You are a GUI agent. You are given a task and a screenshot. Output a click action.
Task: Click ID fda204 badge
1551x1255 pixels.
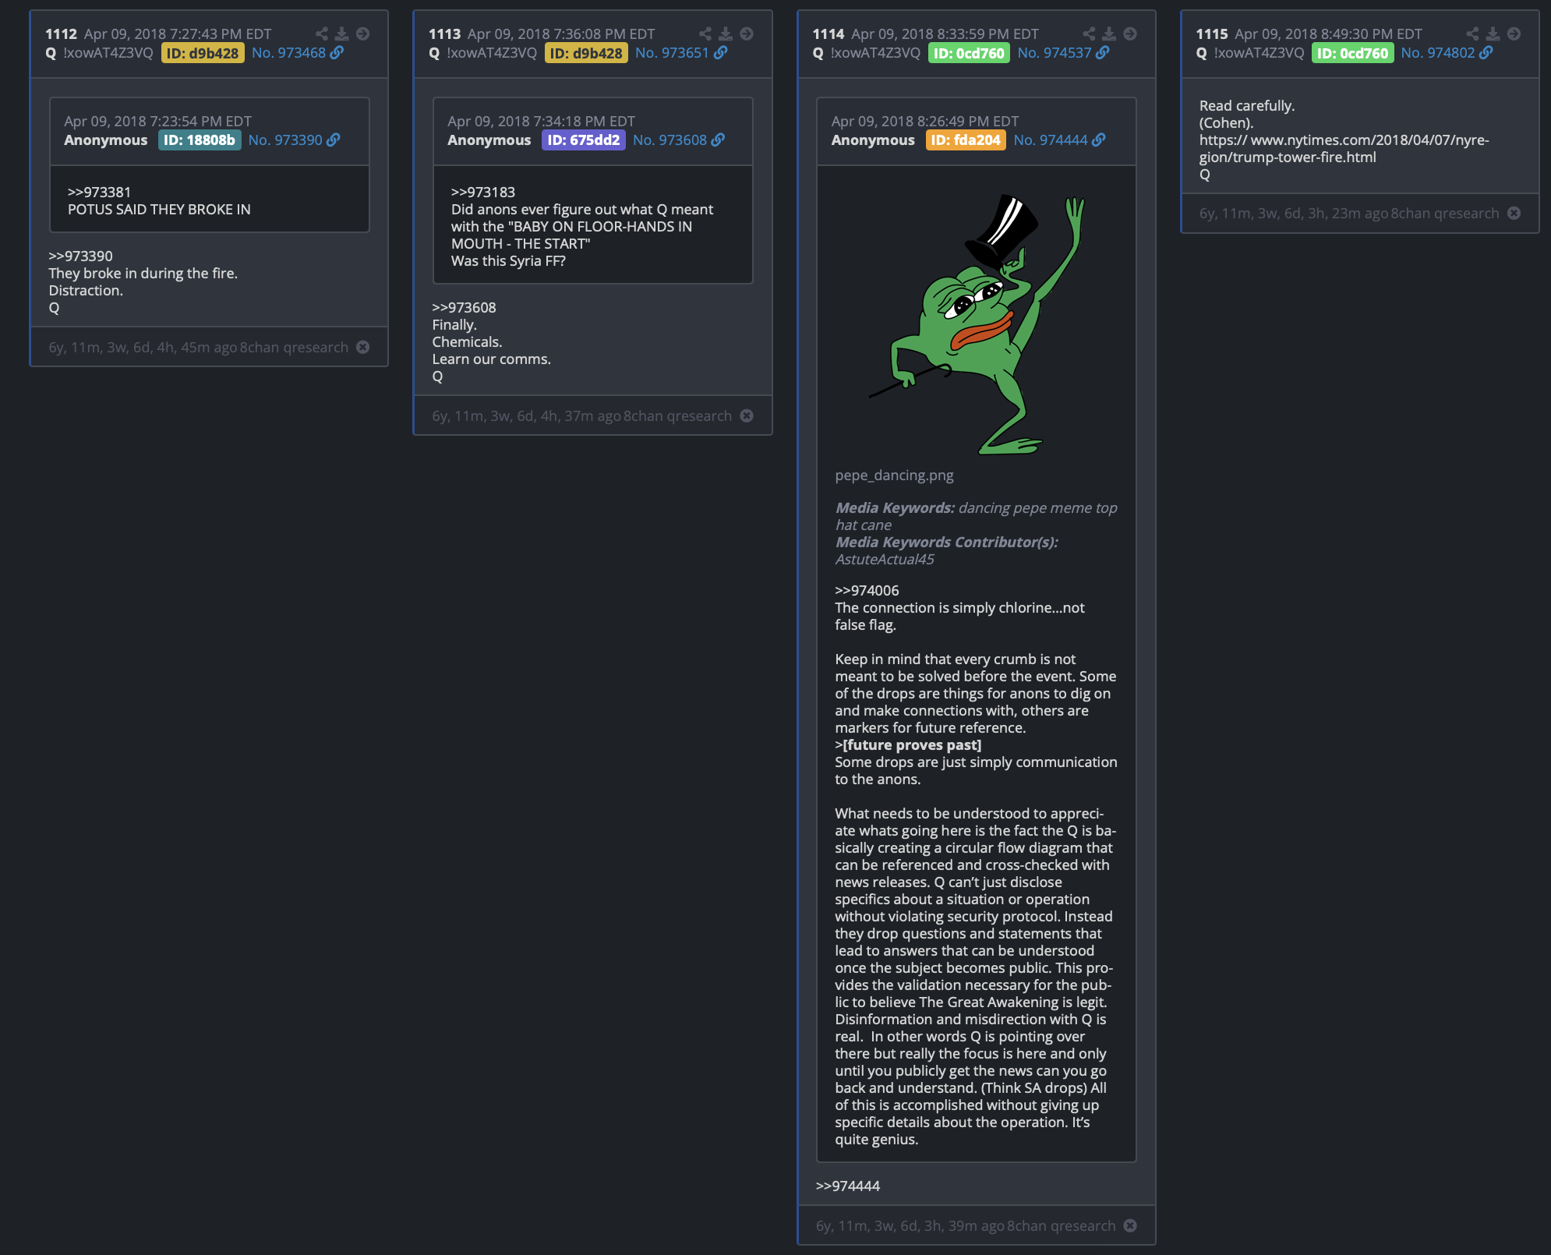[x=966, y=140]
